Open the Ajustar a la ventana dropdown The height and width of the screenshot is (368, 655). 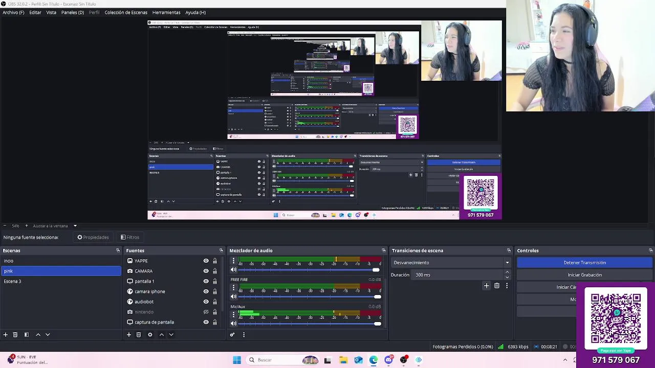click(55, 226)
